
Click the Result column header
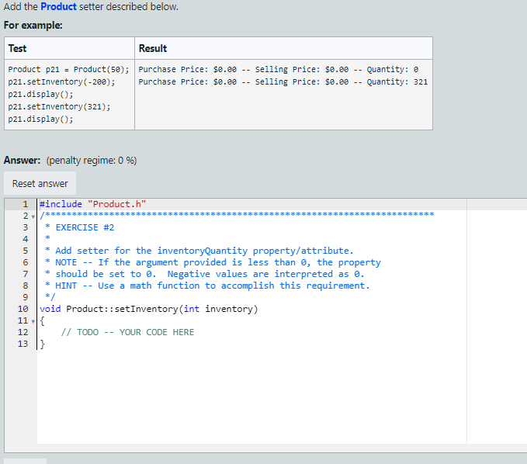point(153,48)
